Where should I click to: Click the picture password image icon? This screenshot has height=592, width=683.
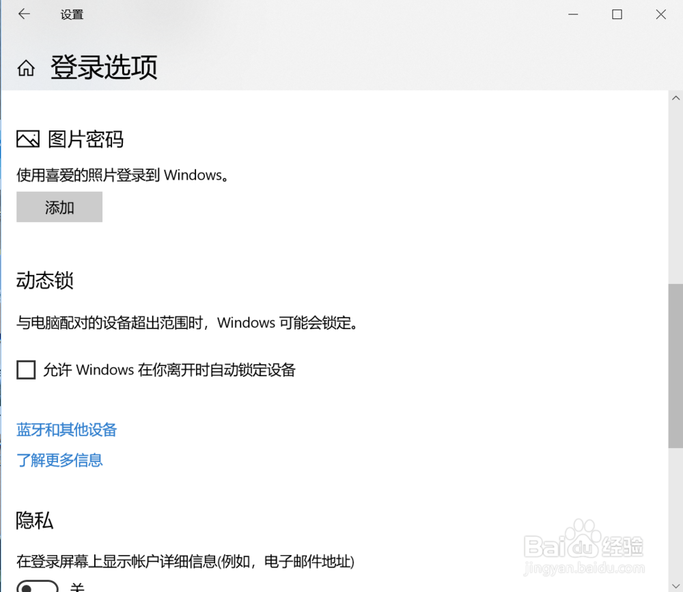[28, 139]
